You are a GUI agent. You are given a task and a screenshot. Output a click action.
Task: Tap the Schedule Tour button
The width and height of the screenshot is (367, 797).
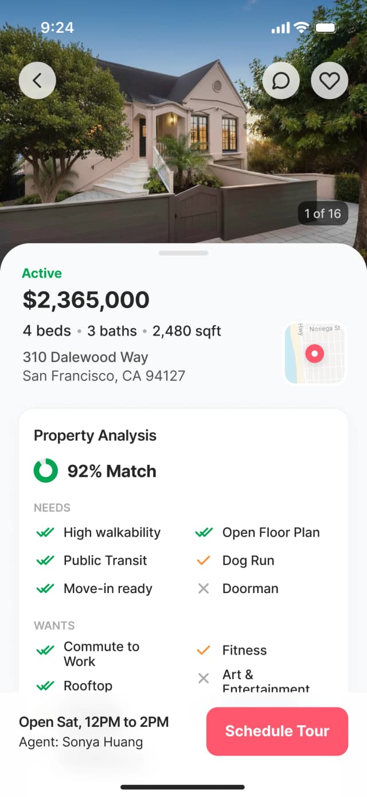click(x=277, y=731)
